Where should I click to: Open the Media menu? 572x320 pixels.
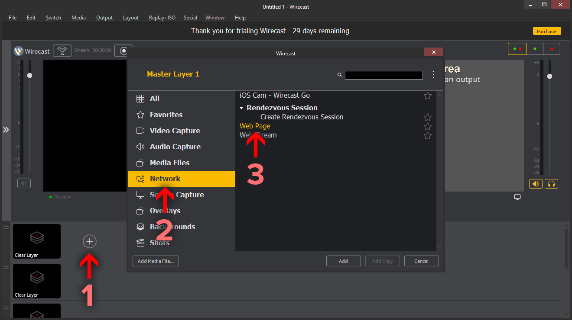point(78,18)
